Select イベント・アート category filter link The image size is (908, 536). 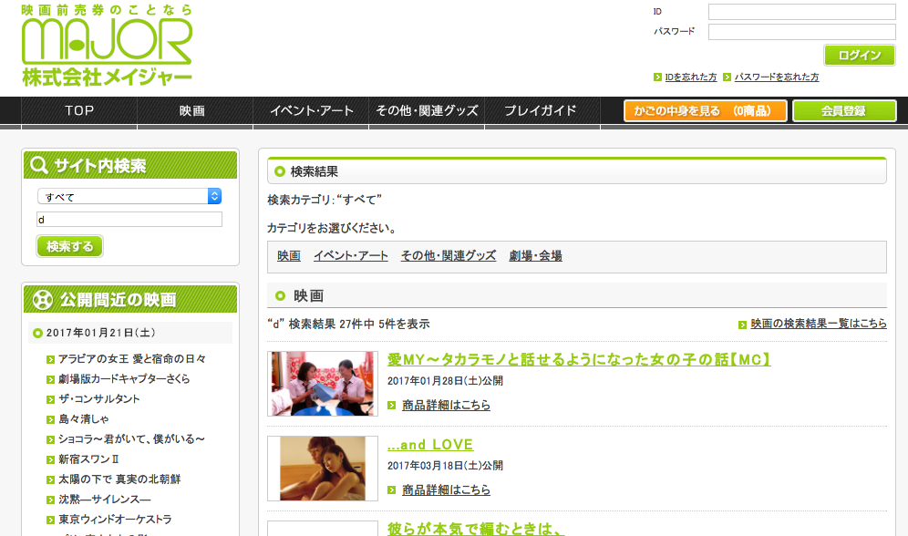[350, 256]
